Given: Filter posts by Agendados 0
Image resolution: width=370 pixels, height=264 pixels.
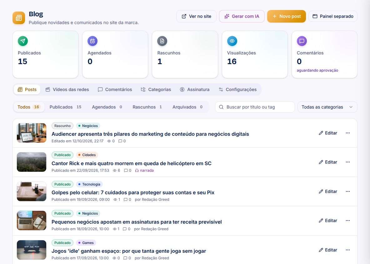Looking at the screenshot, I should click(107, 107).
